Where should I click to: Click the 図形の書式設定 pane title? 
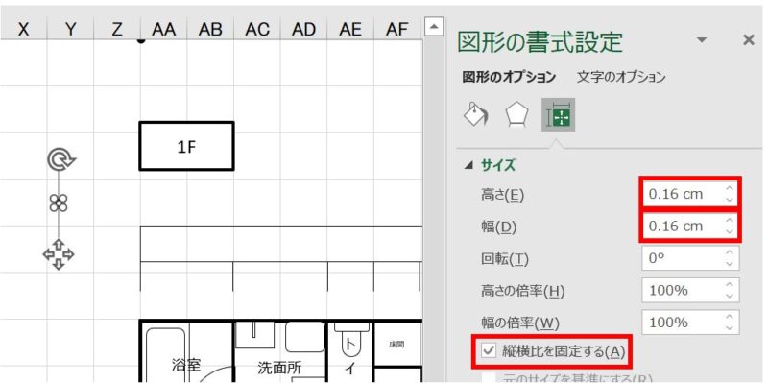pos(540,42)
